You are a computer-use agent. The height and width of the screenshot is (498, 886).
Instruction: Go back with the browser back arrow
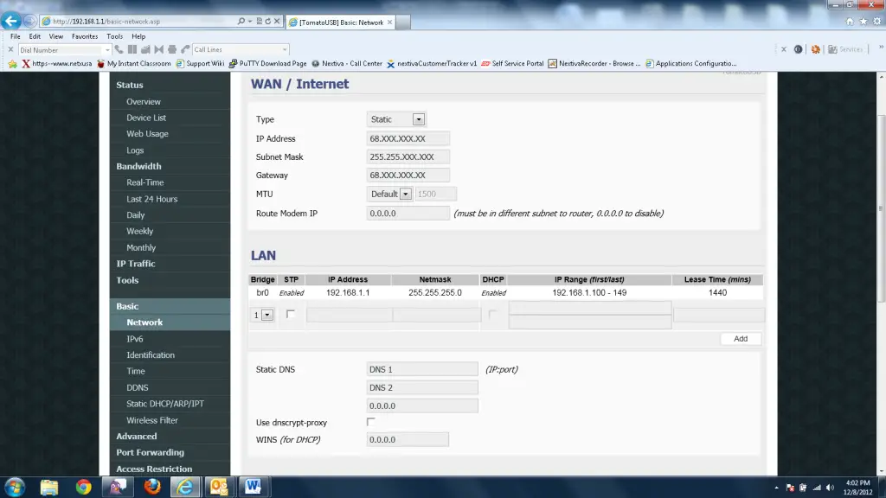point(10,21)
